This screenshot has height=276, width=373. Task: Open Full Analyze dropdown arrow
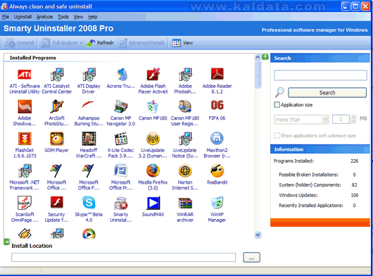[x=81, y=43]
